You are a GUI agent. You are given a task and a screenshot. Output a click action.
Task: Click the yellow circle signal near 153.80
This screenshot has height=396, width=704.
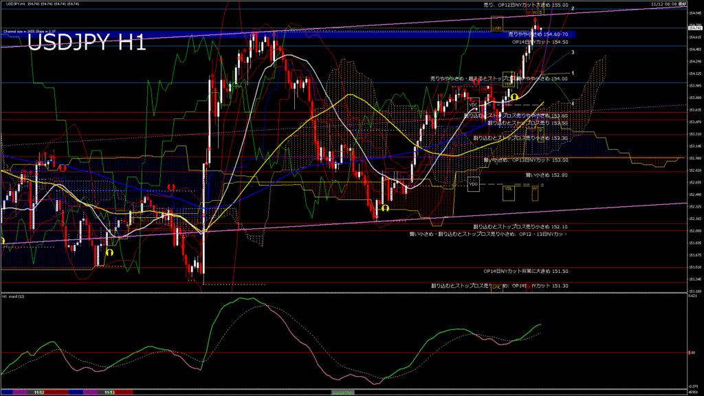point(514,97)
